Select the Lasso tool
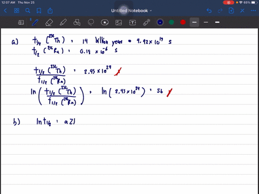The height and width of the screenshot is (194, 259). pyautogui.click(x=91, y=23)
